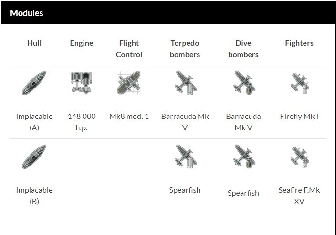The image size is (336, 235).
Task: Click the Engine column header
Action: pos(82,43)
